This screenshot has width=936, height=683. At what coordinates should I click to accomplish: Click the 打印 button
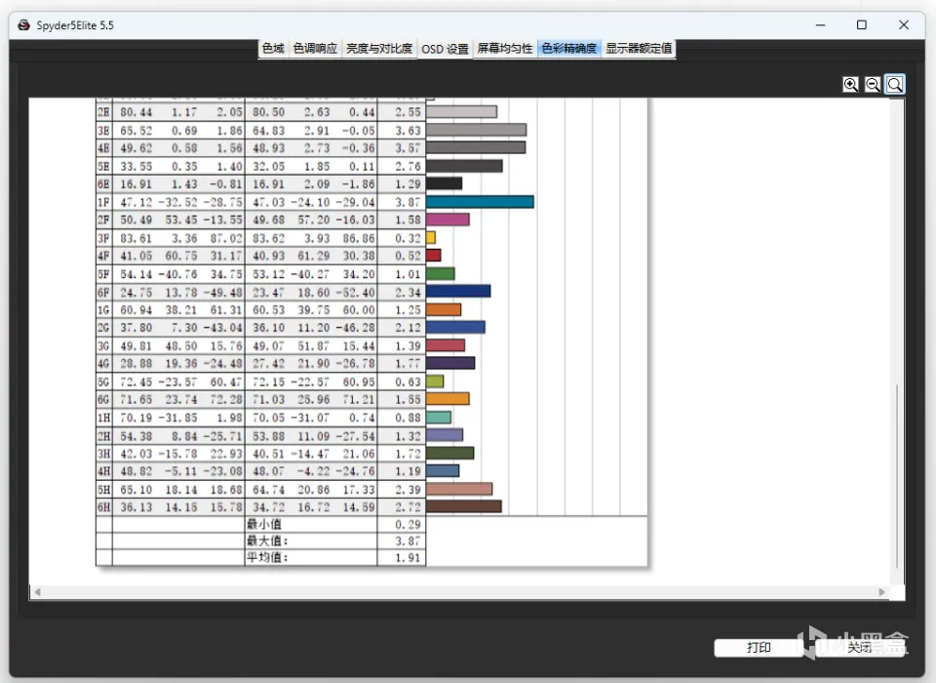[x=759, y=648]
